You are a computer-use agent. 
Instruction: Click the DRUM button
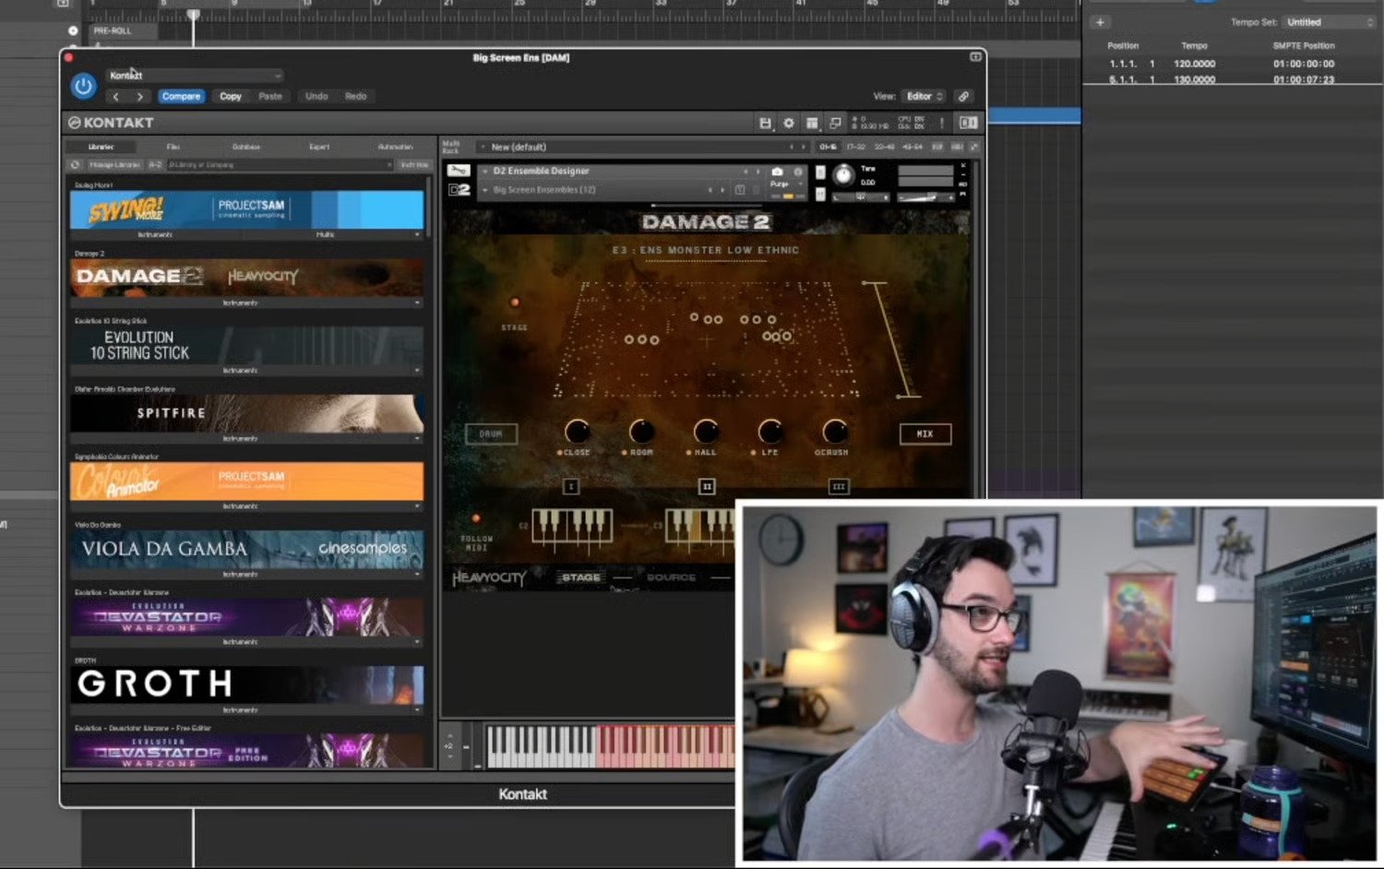(491, 434)
